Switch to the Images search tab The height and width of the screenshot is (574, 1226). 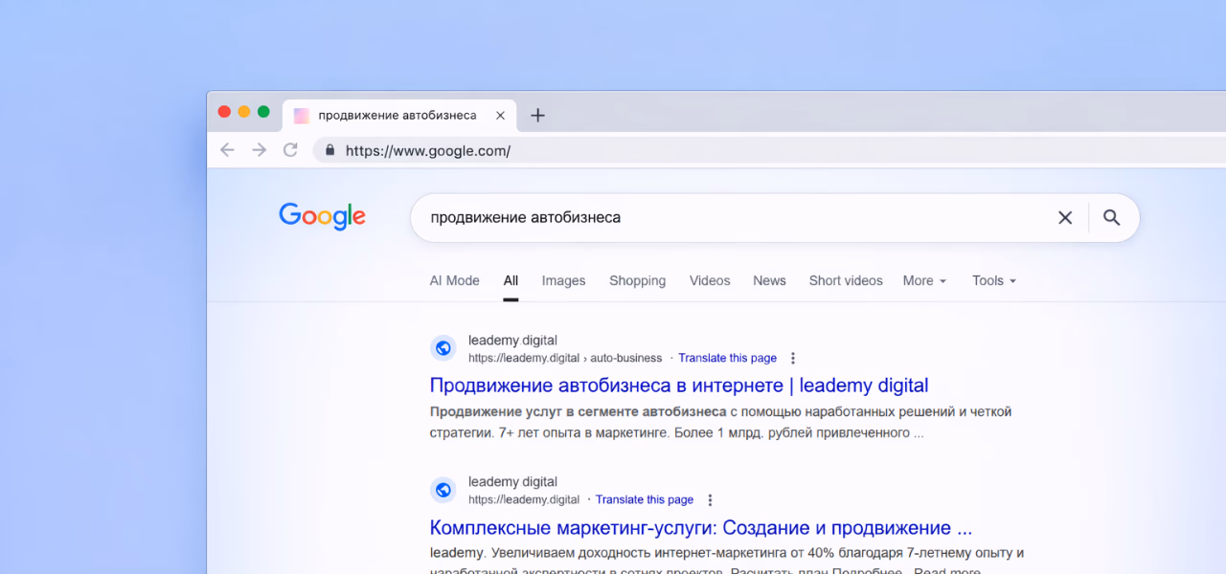tap(563, 280)
